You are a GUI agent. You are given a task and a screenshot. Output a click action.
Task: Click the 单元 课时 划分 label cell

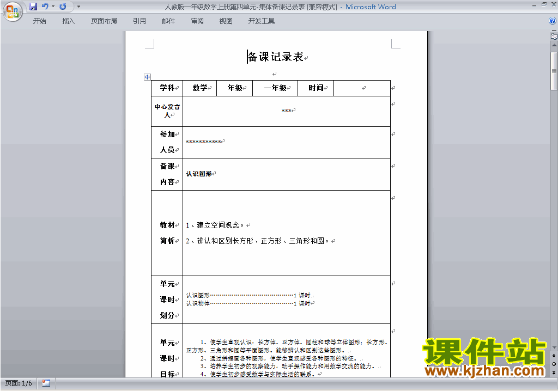point(167,300)
